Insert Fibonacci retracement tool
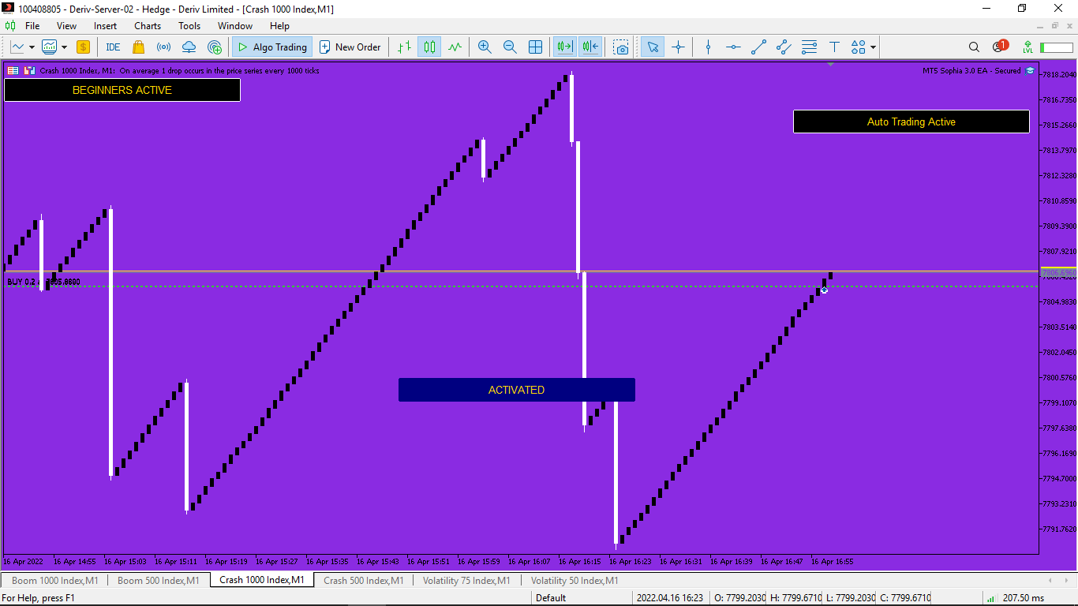 click(x=809, y=47)
